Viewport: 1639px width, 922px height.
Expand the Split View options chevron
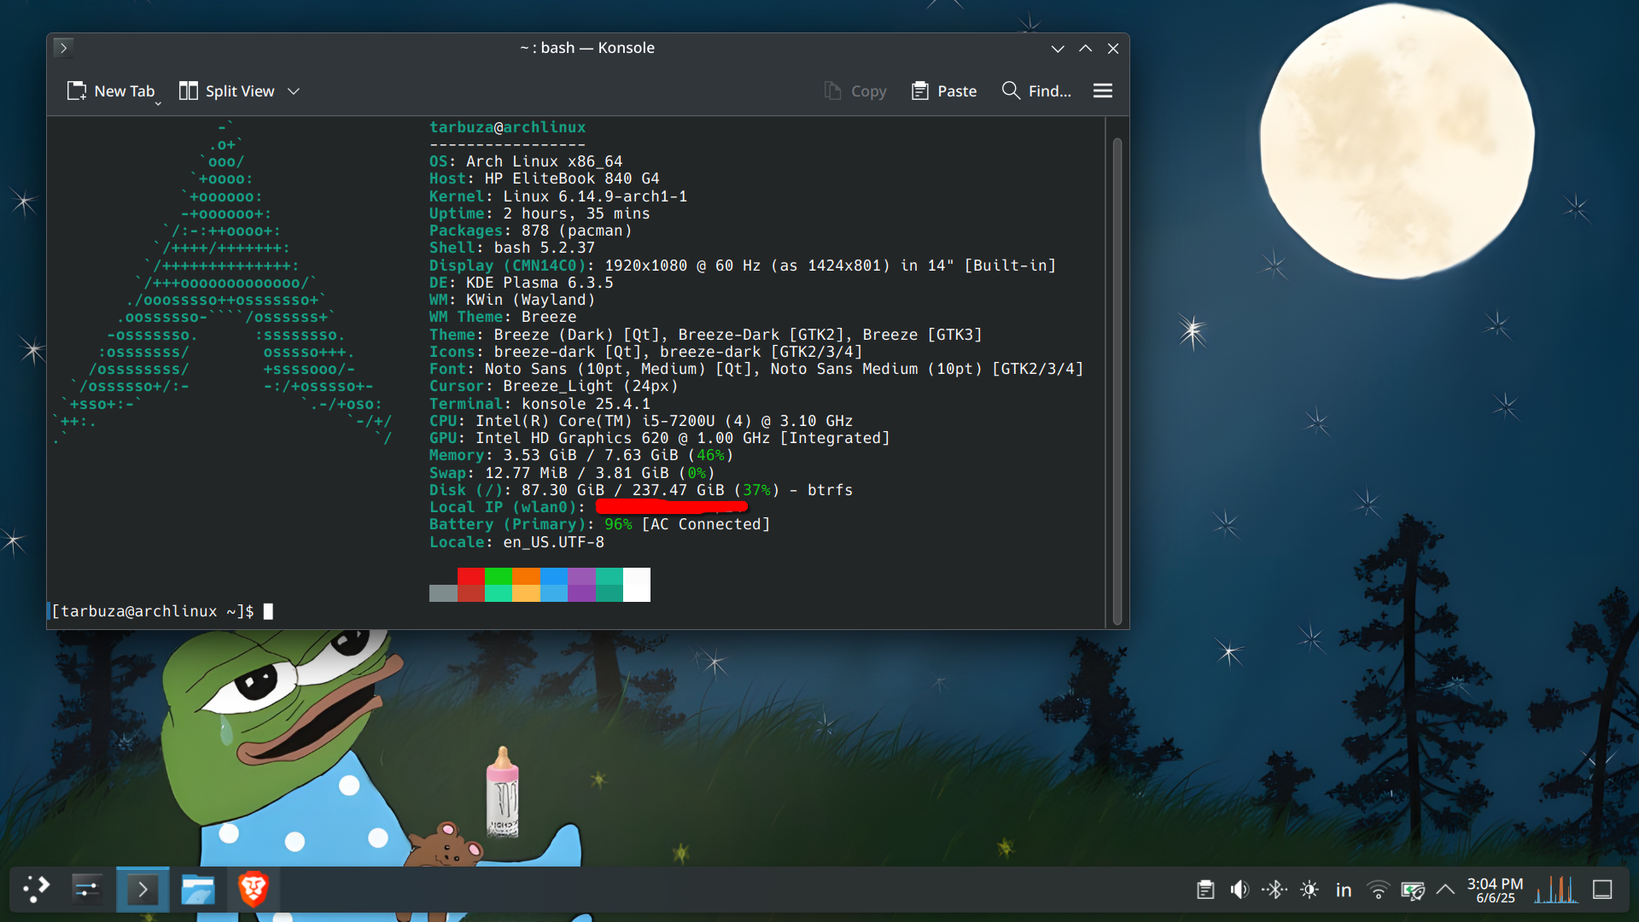click(x=294, y=91)
